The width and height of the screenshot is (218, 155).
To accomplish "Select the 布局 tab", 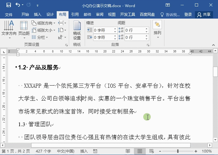I will (x=62, y=15).
